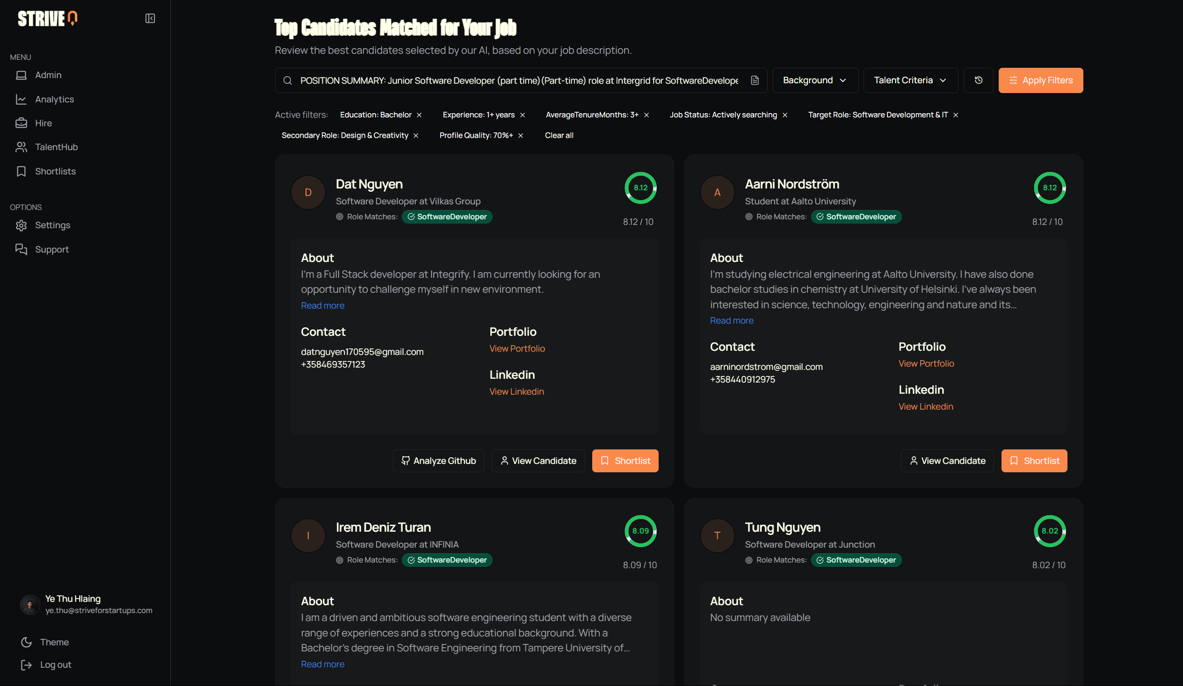The width and height of the screenshot is (1183, 686).
Task: Expand Read more in Aarni Nordström's About
Action: tap(732, 320)
